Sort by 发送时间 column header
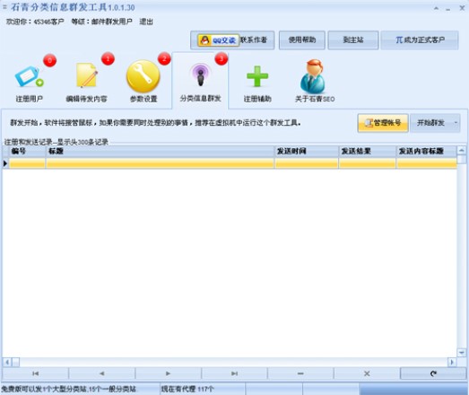Viewport: 469px width, 395px height. point(307,151)
